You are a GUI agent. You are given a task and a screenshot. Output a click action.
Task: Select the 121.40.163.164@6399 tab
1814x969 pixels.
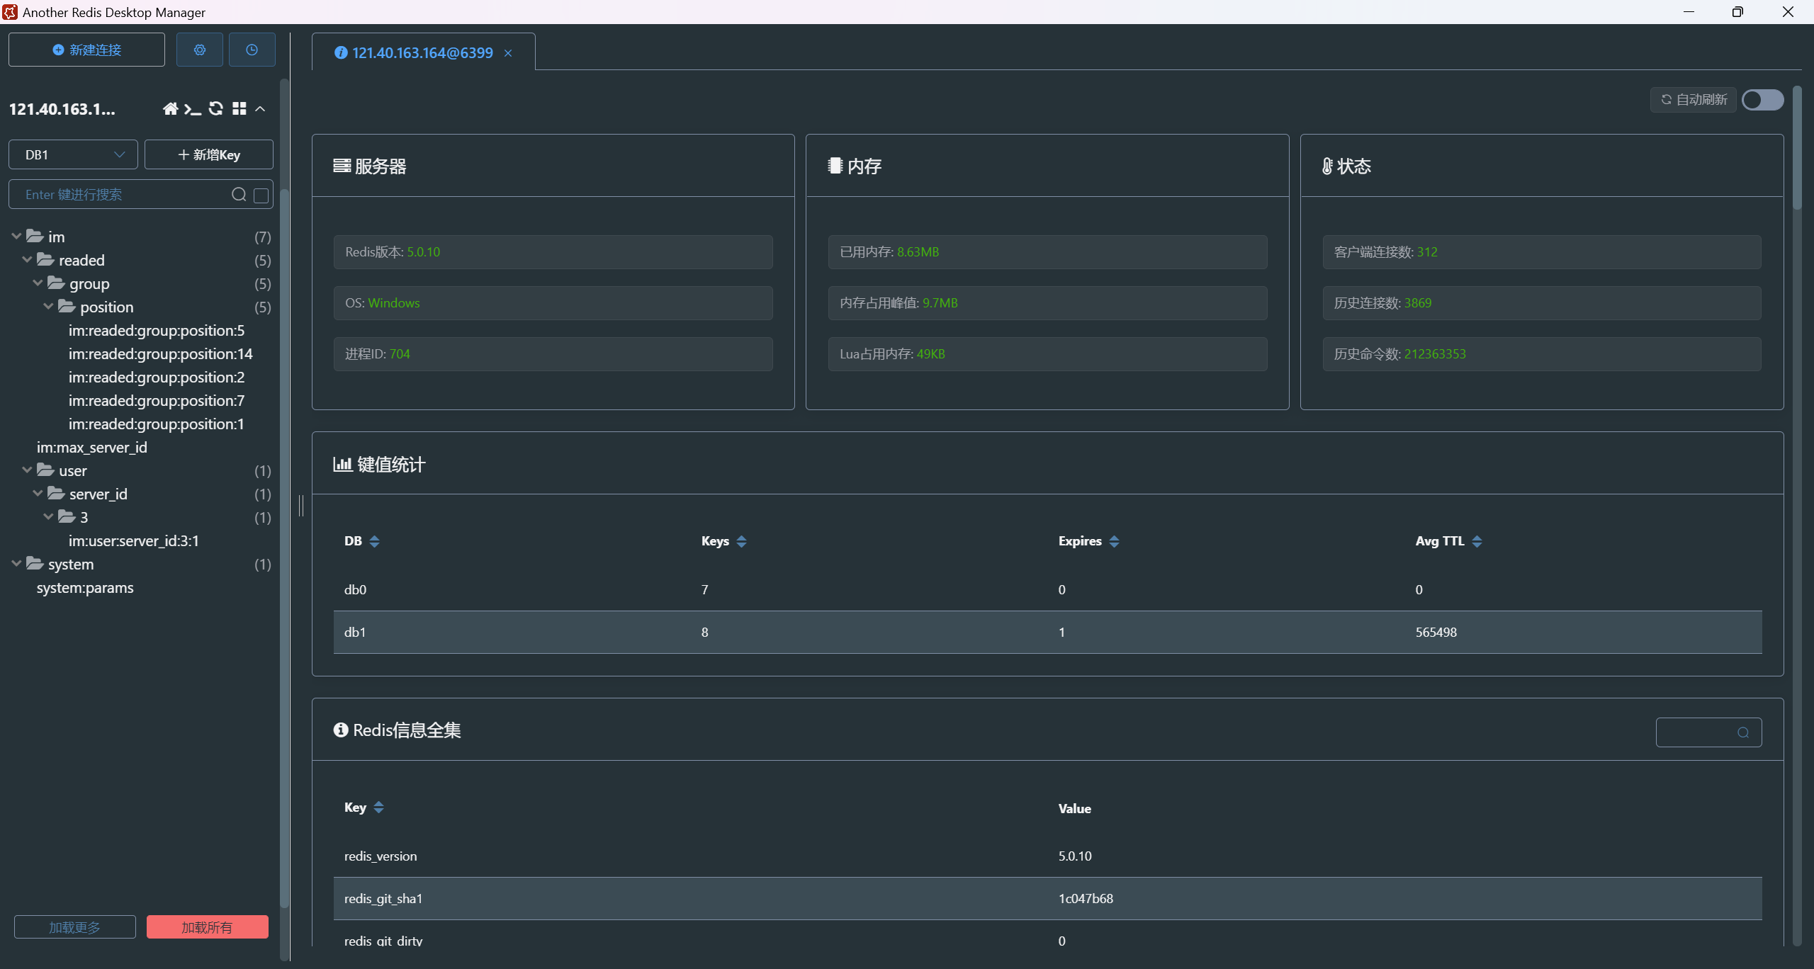(422, 53)
